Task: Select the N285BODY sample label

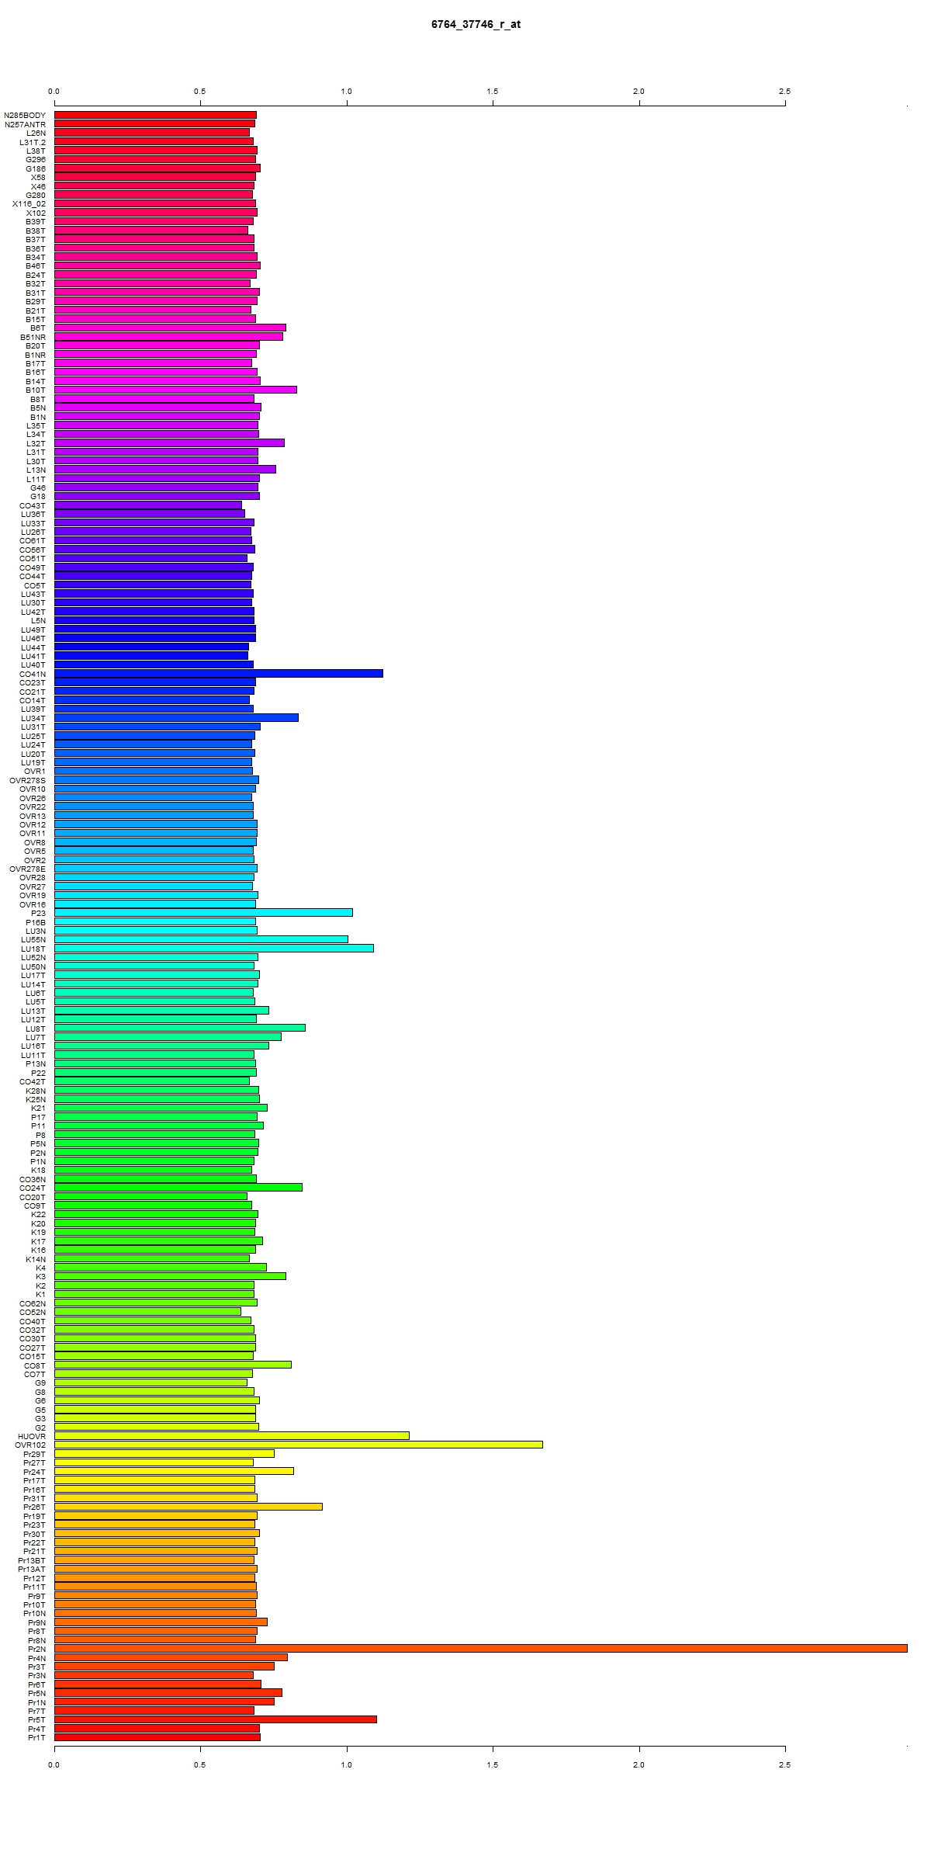Action: coord(25,115)
